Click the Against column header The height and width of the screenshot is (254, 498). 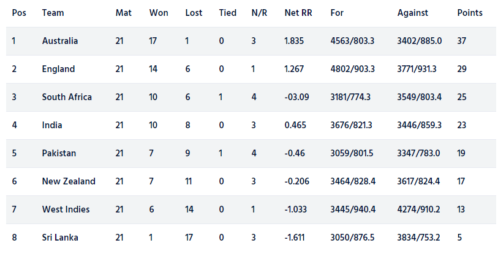(413, 13)
